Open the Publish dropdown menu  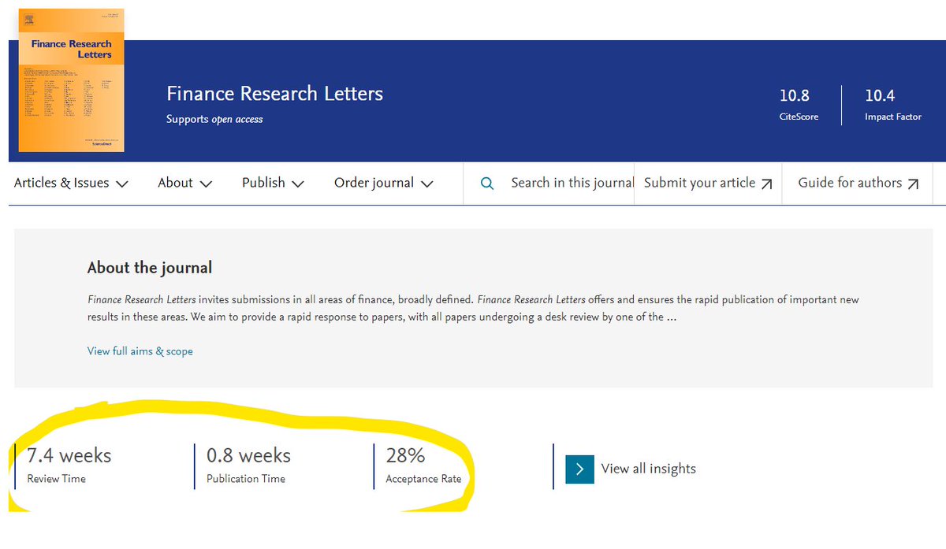pos(273,183)
